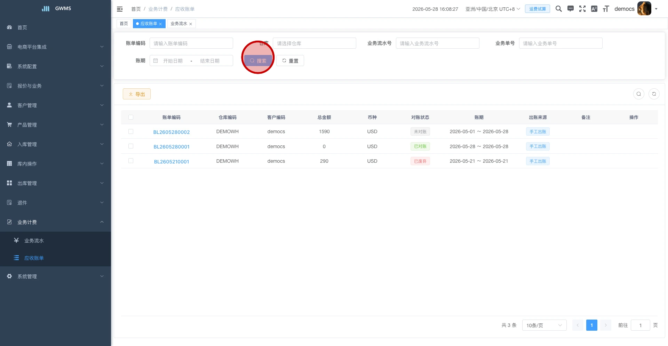The image size is (668, 346).
Task: Click the 已对账 status tag
Action: (420, 146)
